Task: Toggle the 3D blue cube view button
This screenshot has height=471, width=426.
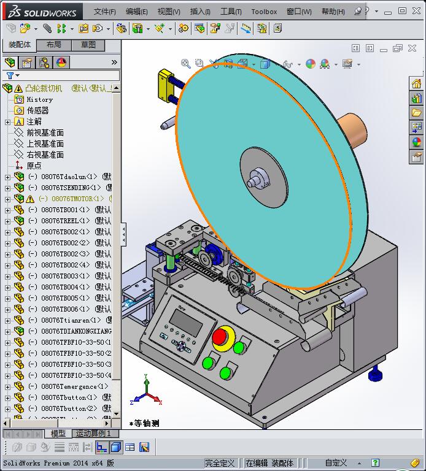Action: coord(116,447)
